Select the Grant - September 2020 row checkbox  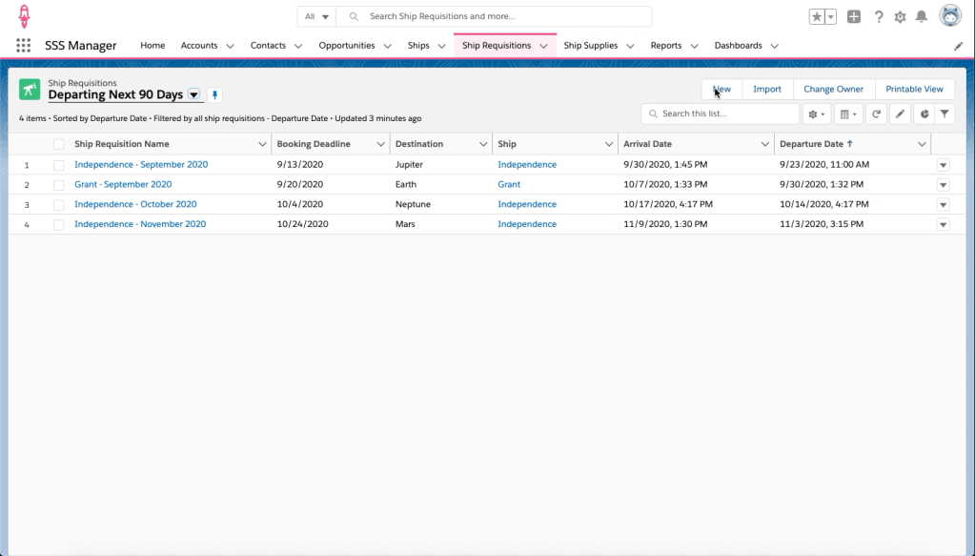59,185
